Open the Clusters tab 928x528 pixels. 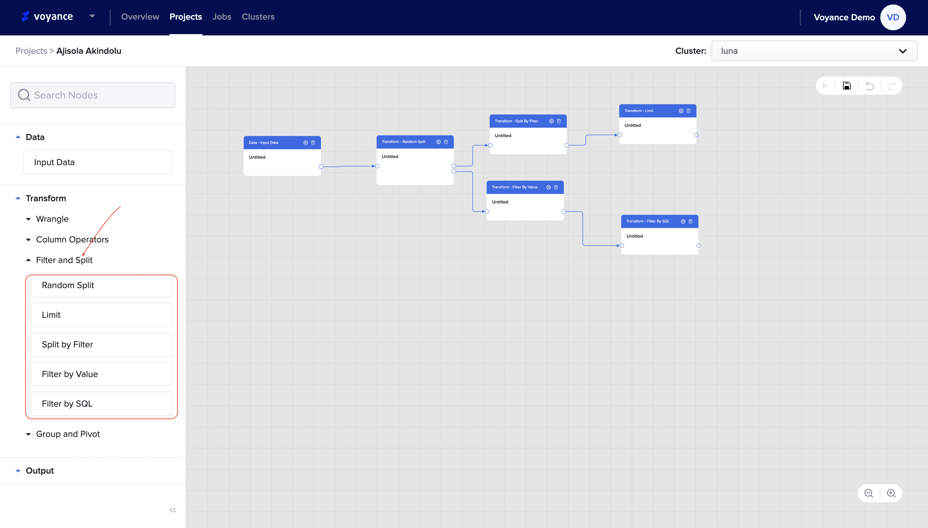[258, 17]
